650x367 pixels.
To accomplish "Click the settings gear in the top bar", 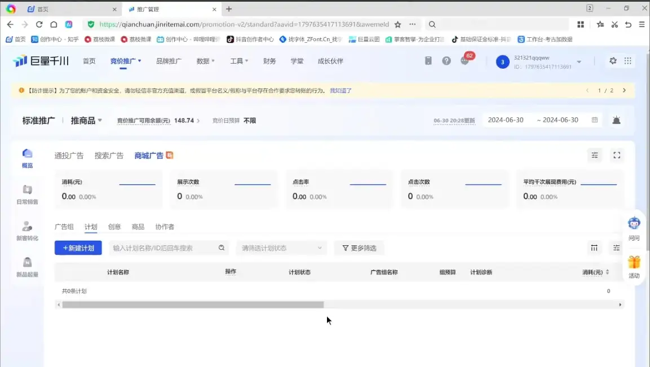I will tap(613, 61).
